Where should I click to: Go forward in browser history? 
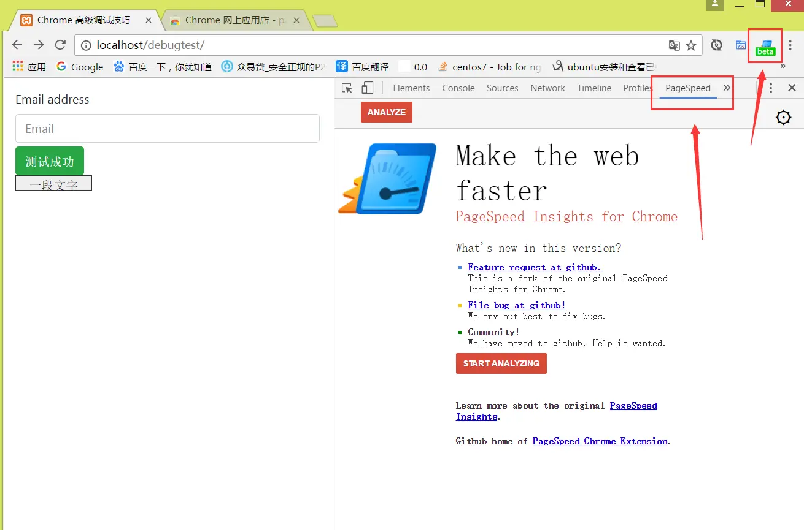coord(39,45)
